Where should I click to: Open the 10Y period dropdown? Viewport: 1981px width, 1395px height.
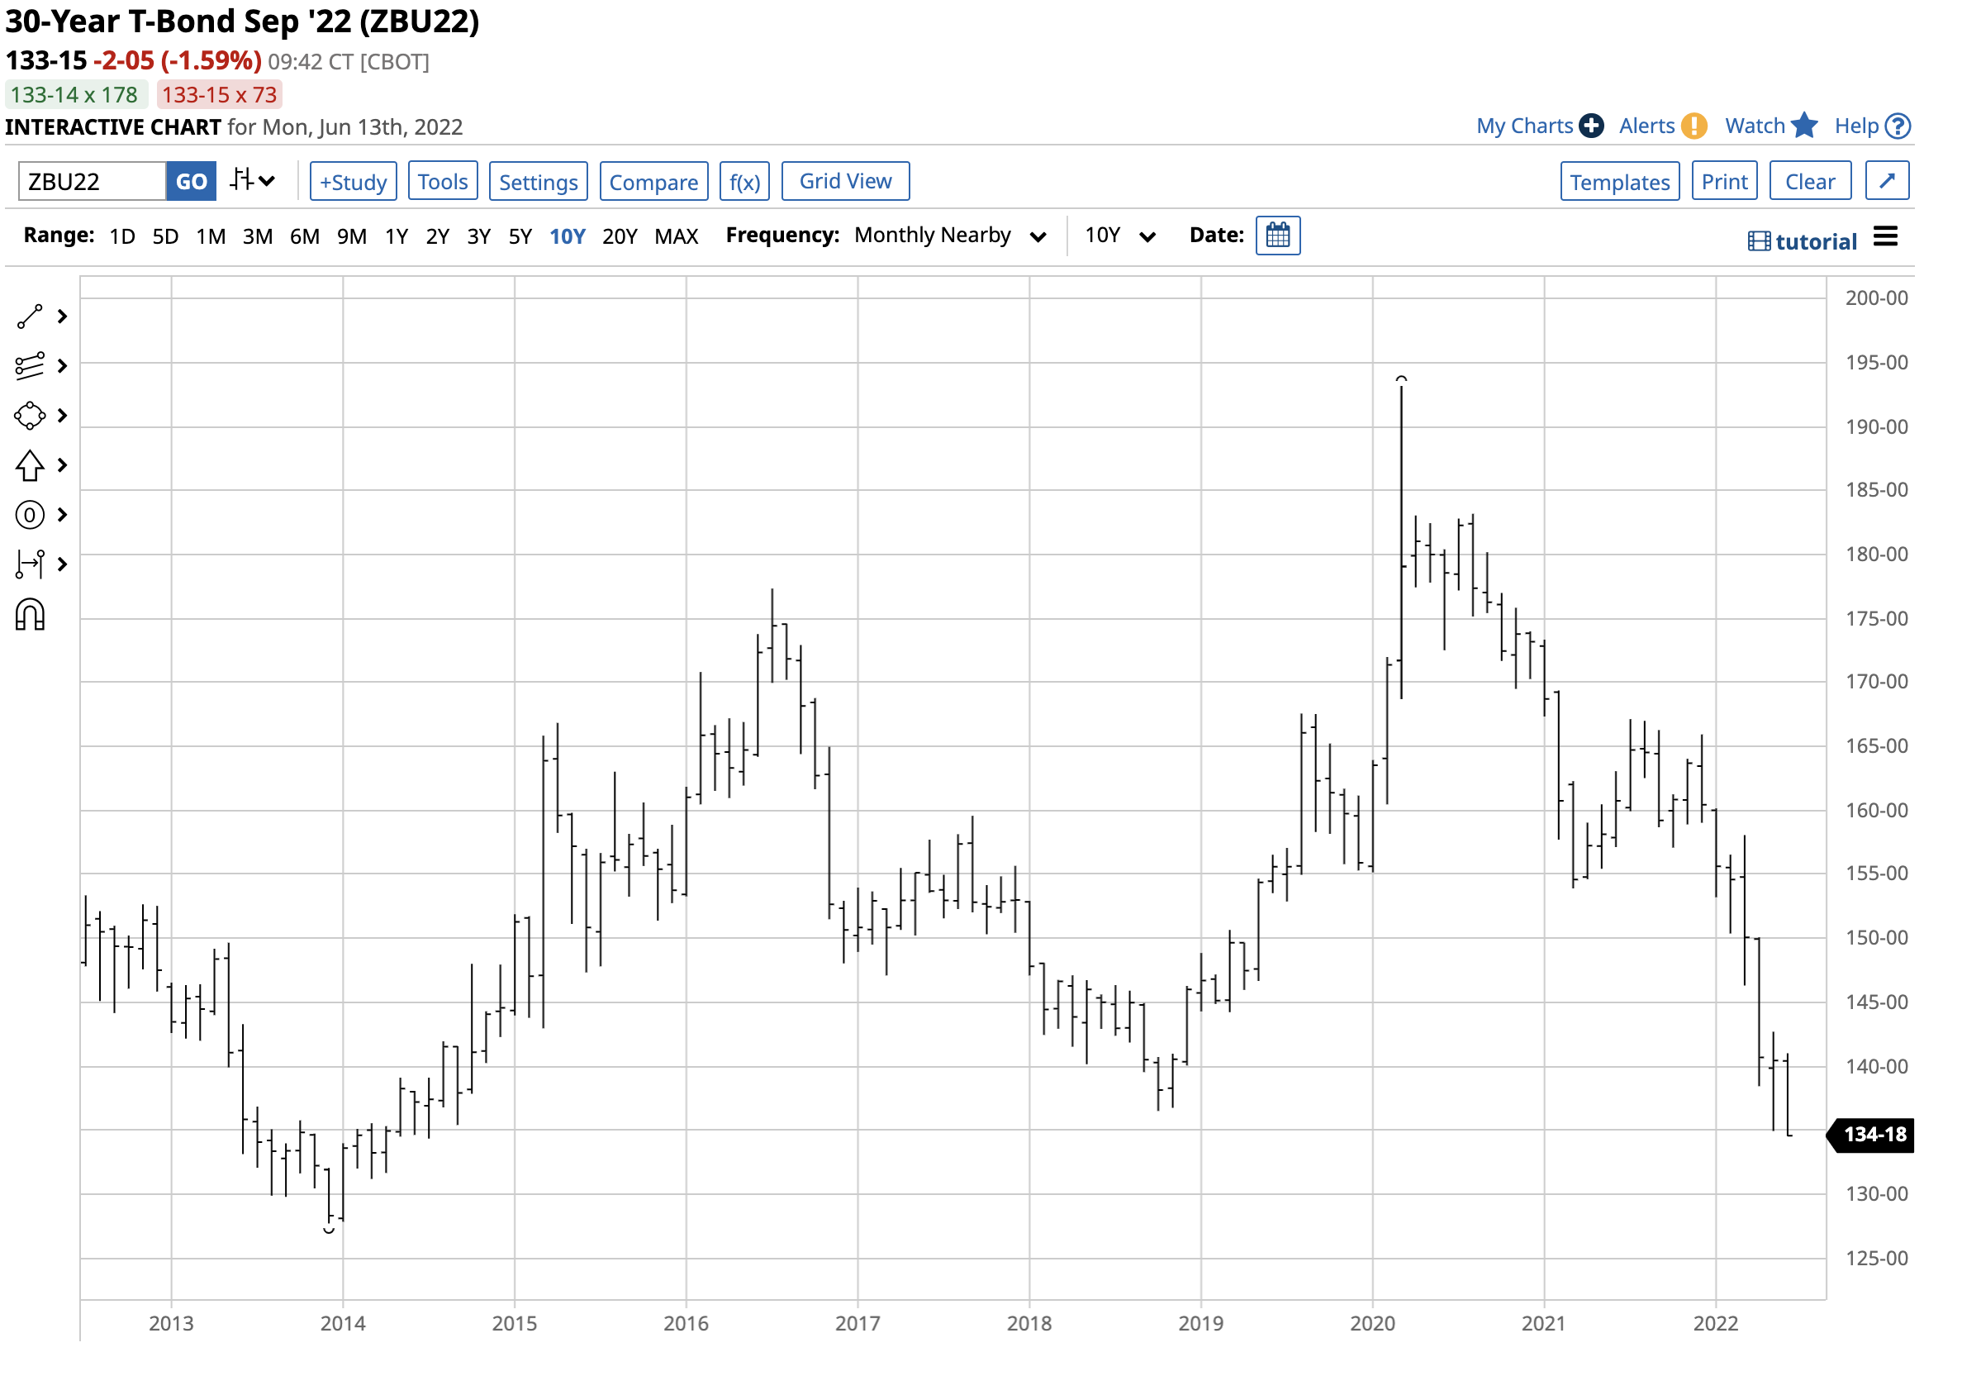[x=1119, y=236]
